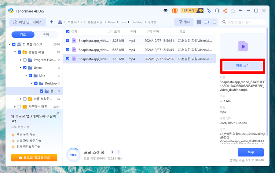The image size is (275, 173).
Task: Sort by 유형 column header
Action: 133,31
